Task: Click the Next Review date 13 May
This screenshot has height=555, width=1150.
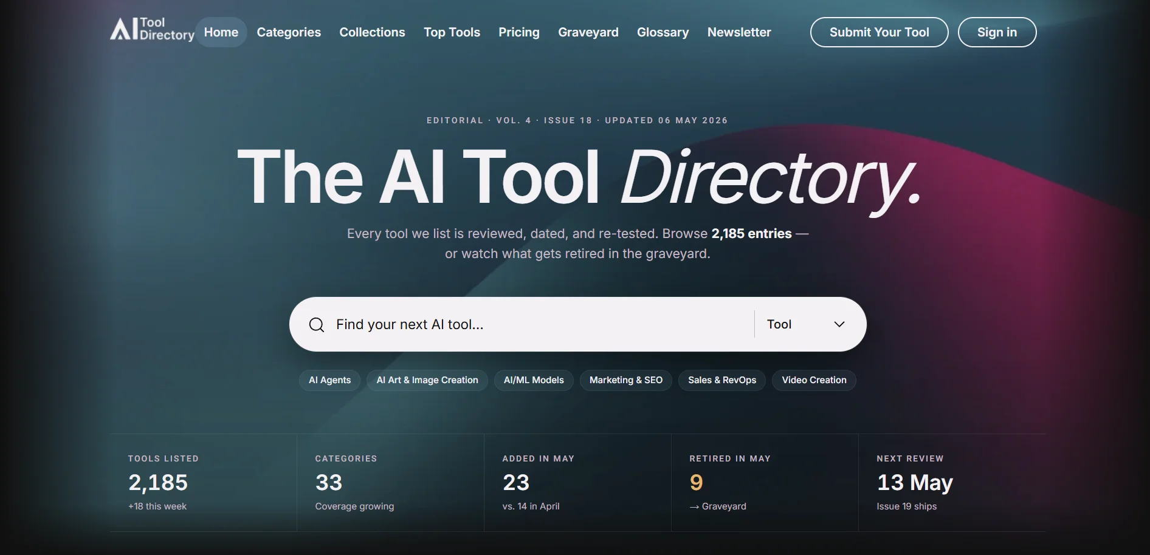Action: 915,483
